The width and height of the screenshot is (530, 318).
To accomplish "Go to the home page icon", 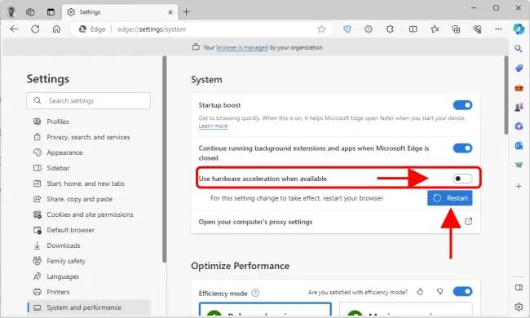I will point(56,29).
